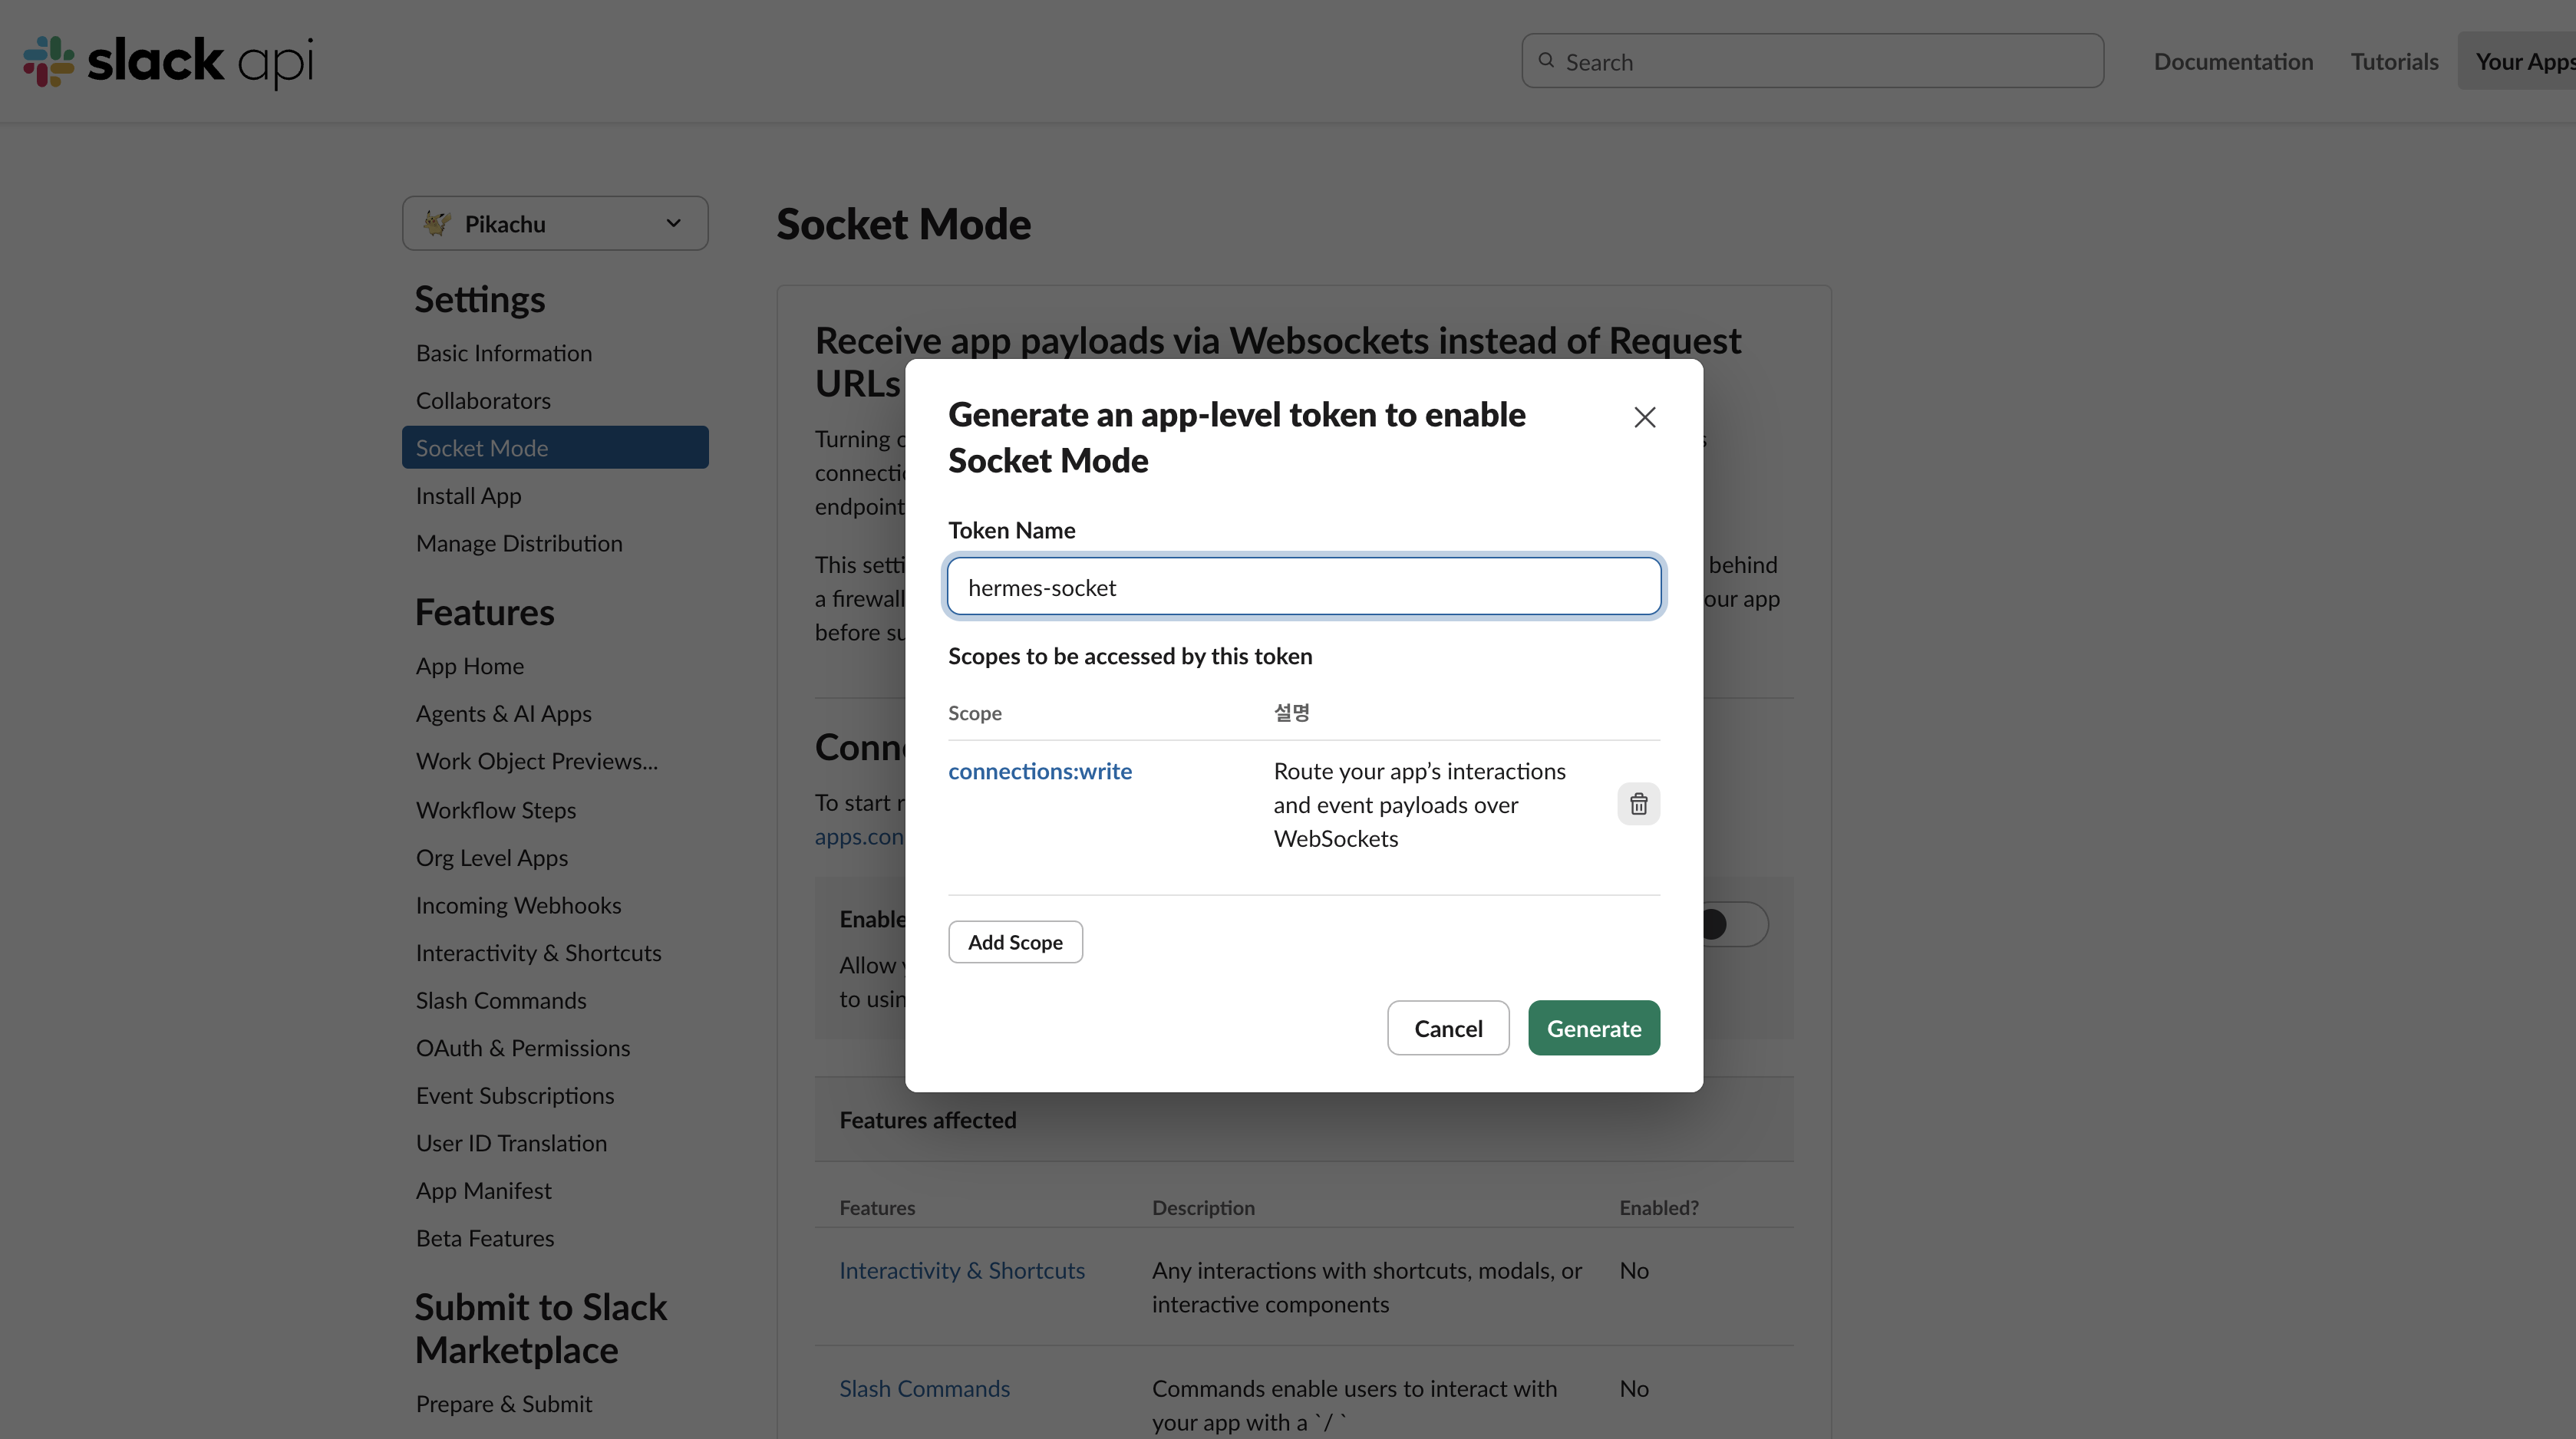Open Slash Commands in the sidebar

(x=501, y=1001)
